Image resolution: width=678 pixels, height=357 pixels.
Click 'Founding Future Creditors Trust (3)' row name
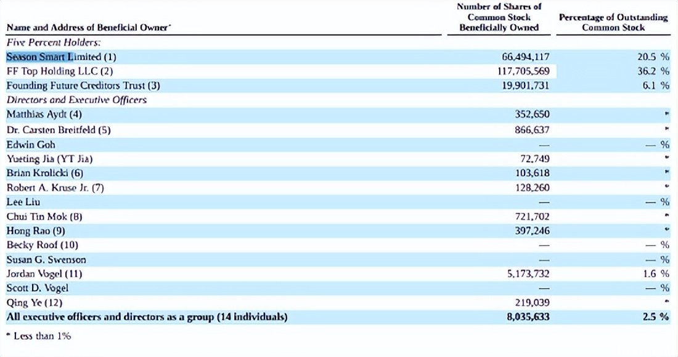point(83,86)
